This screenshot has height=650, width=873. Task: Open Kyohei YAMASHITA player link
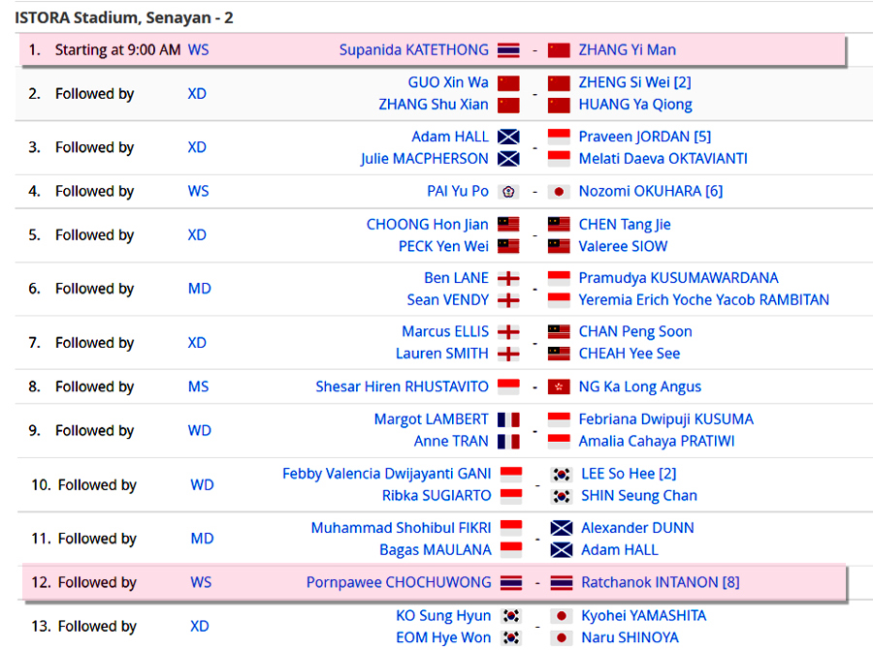tap(644, 615)
